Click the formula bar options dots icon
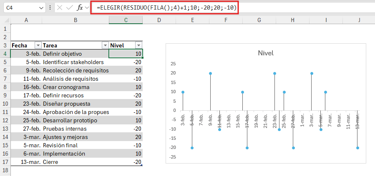Viewport: 375px width, 176px height. click(50, 7)
